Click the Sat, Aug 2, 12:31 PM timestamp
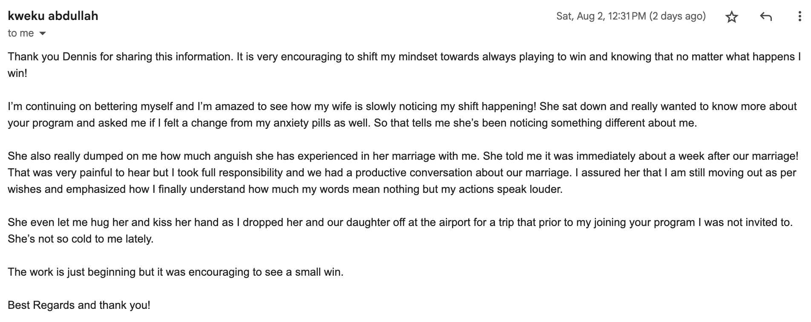The height and width of the screenshot is (322, 811). [x=601, y=16]
